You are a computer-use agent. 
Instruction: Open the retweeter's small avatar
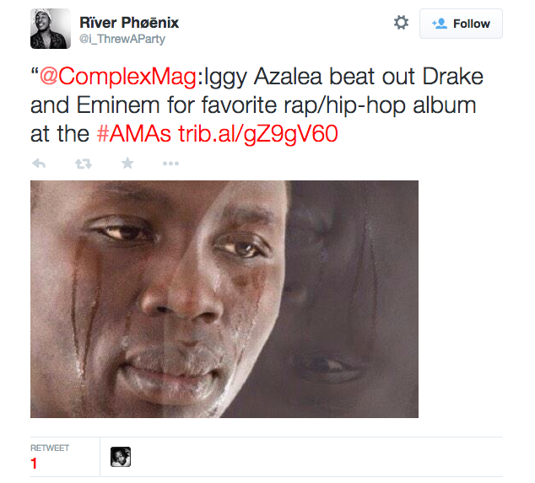pos(121,457)
